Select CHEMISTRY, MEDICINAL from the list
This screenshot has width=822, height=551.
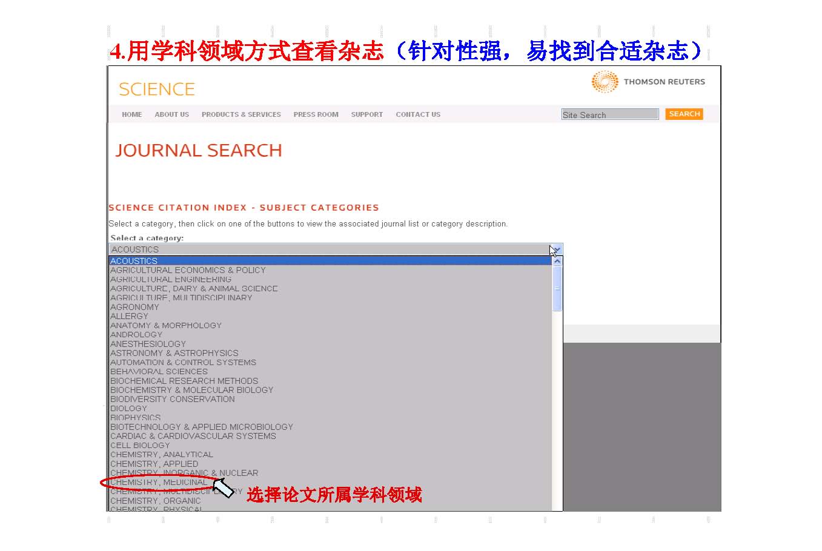point(159,483)
